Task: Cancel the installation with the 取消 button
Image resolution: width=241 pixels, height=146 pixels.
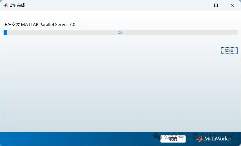Action: pos(173,139)
